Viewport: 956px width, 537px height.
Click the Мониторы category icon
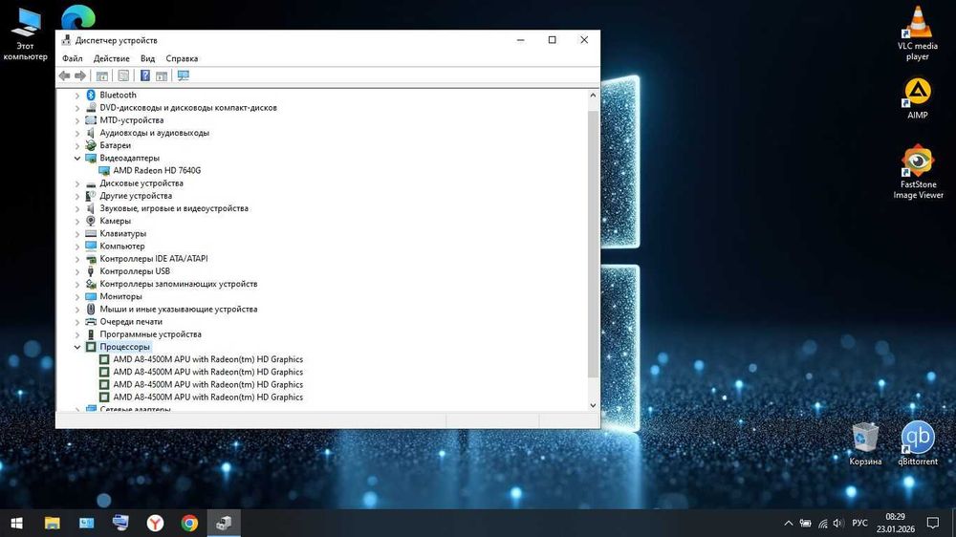point(91,296)
